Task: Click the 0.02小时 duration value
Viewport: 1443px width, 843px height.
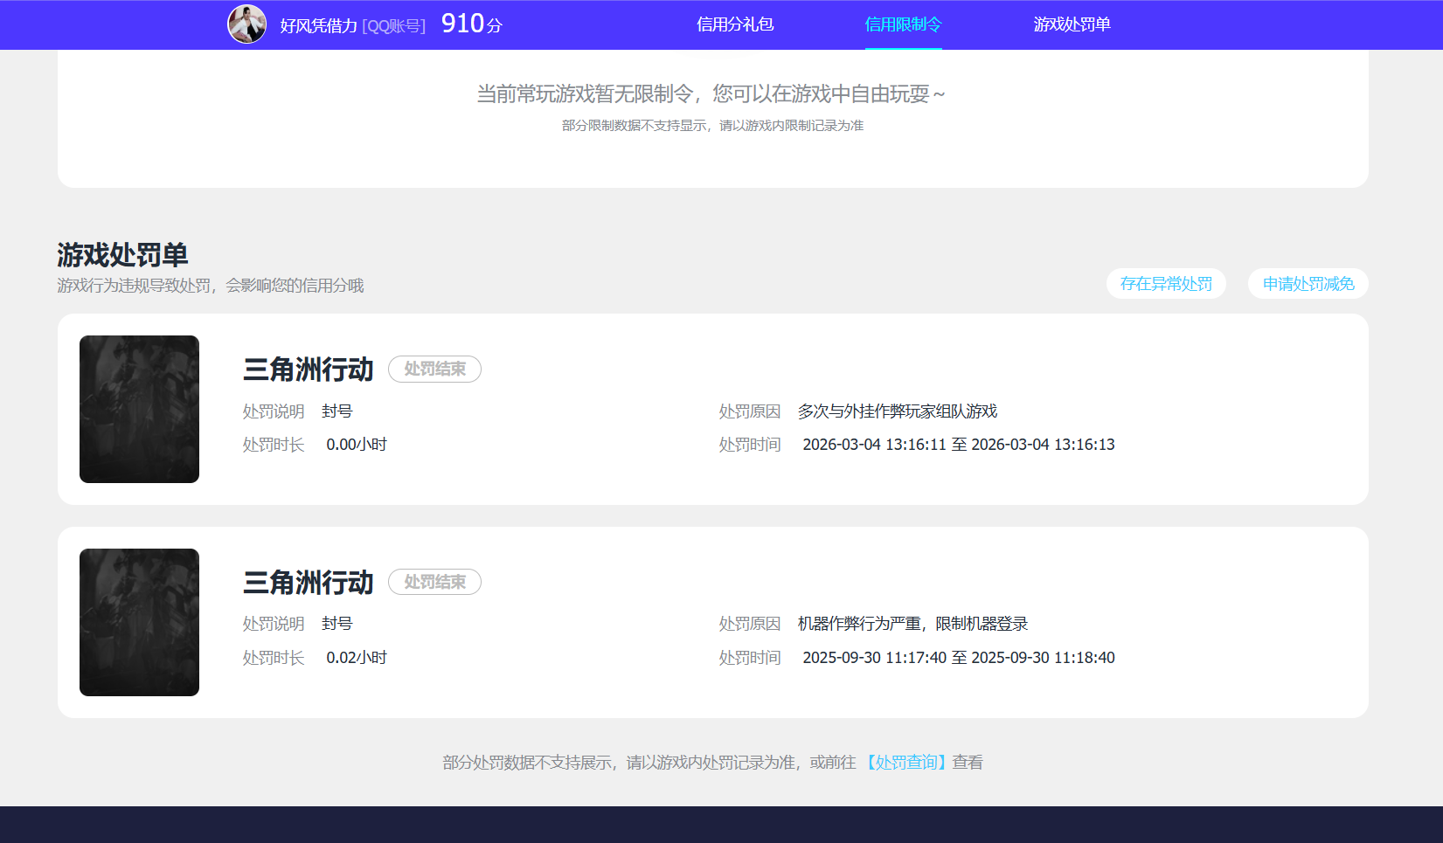Action: coord(357,658)
